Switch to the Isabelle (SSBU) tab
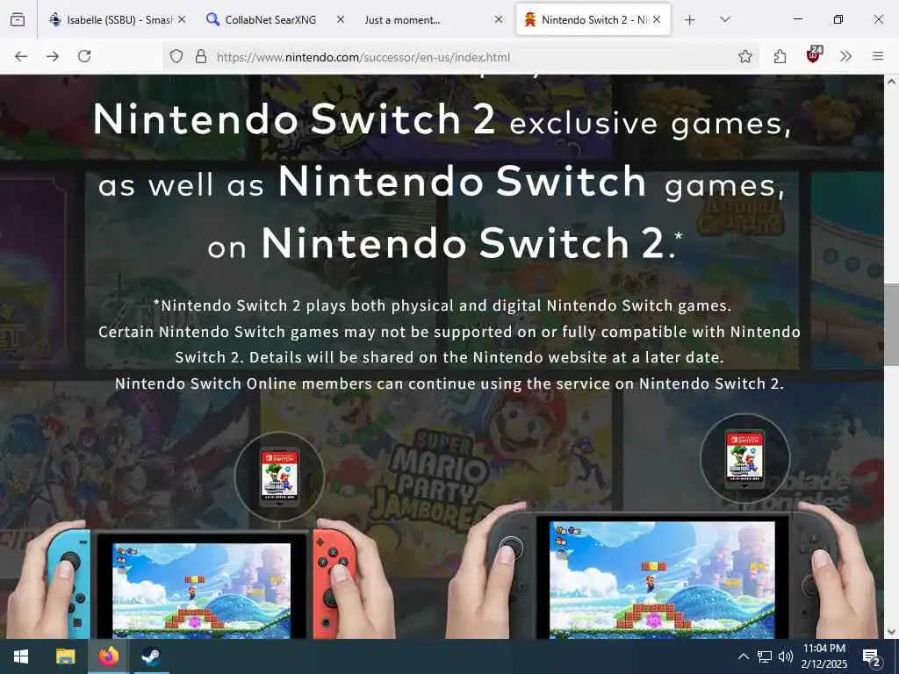Screen dimensions: 899x674 click(119, 19)
